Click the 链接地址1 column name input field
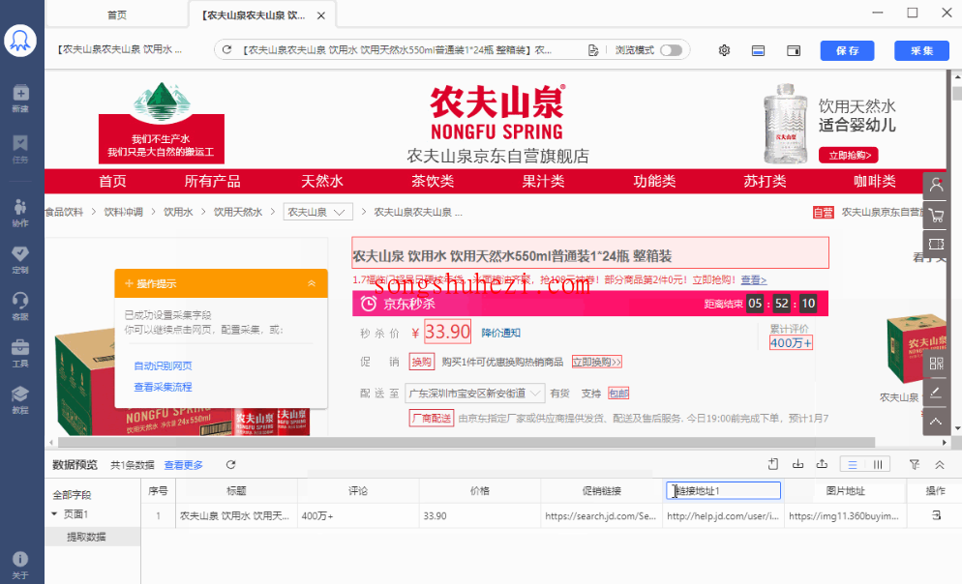 (x=723, y=491)
